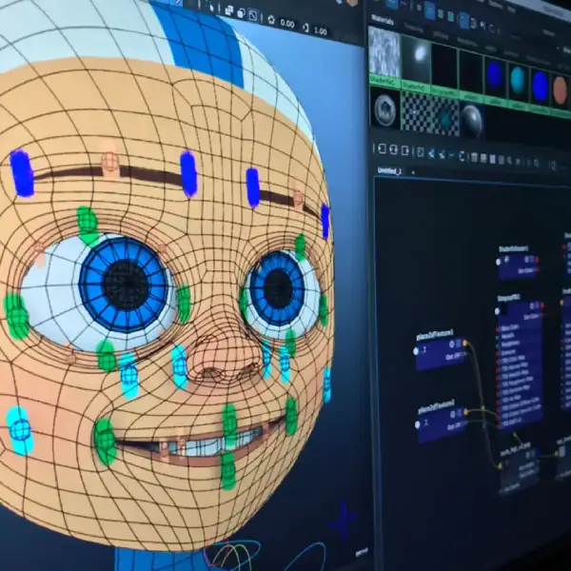This screenshot has width=571, height=571.
Task: Select the place2dTexture1 node
Action: (441, 350)
